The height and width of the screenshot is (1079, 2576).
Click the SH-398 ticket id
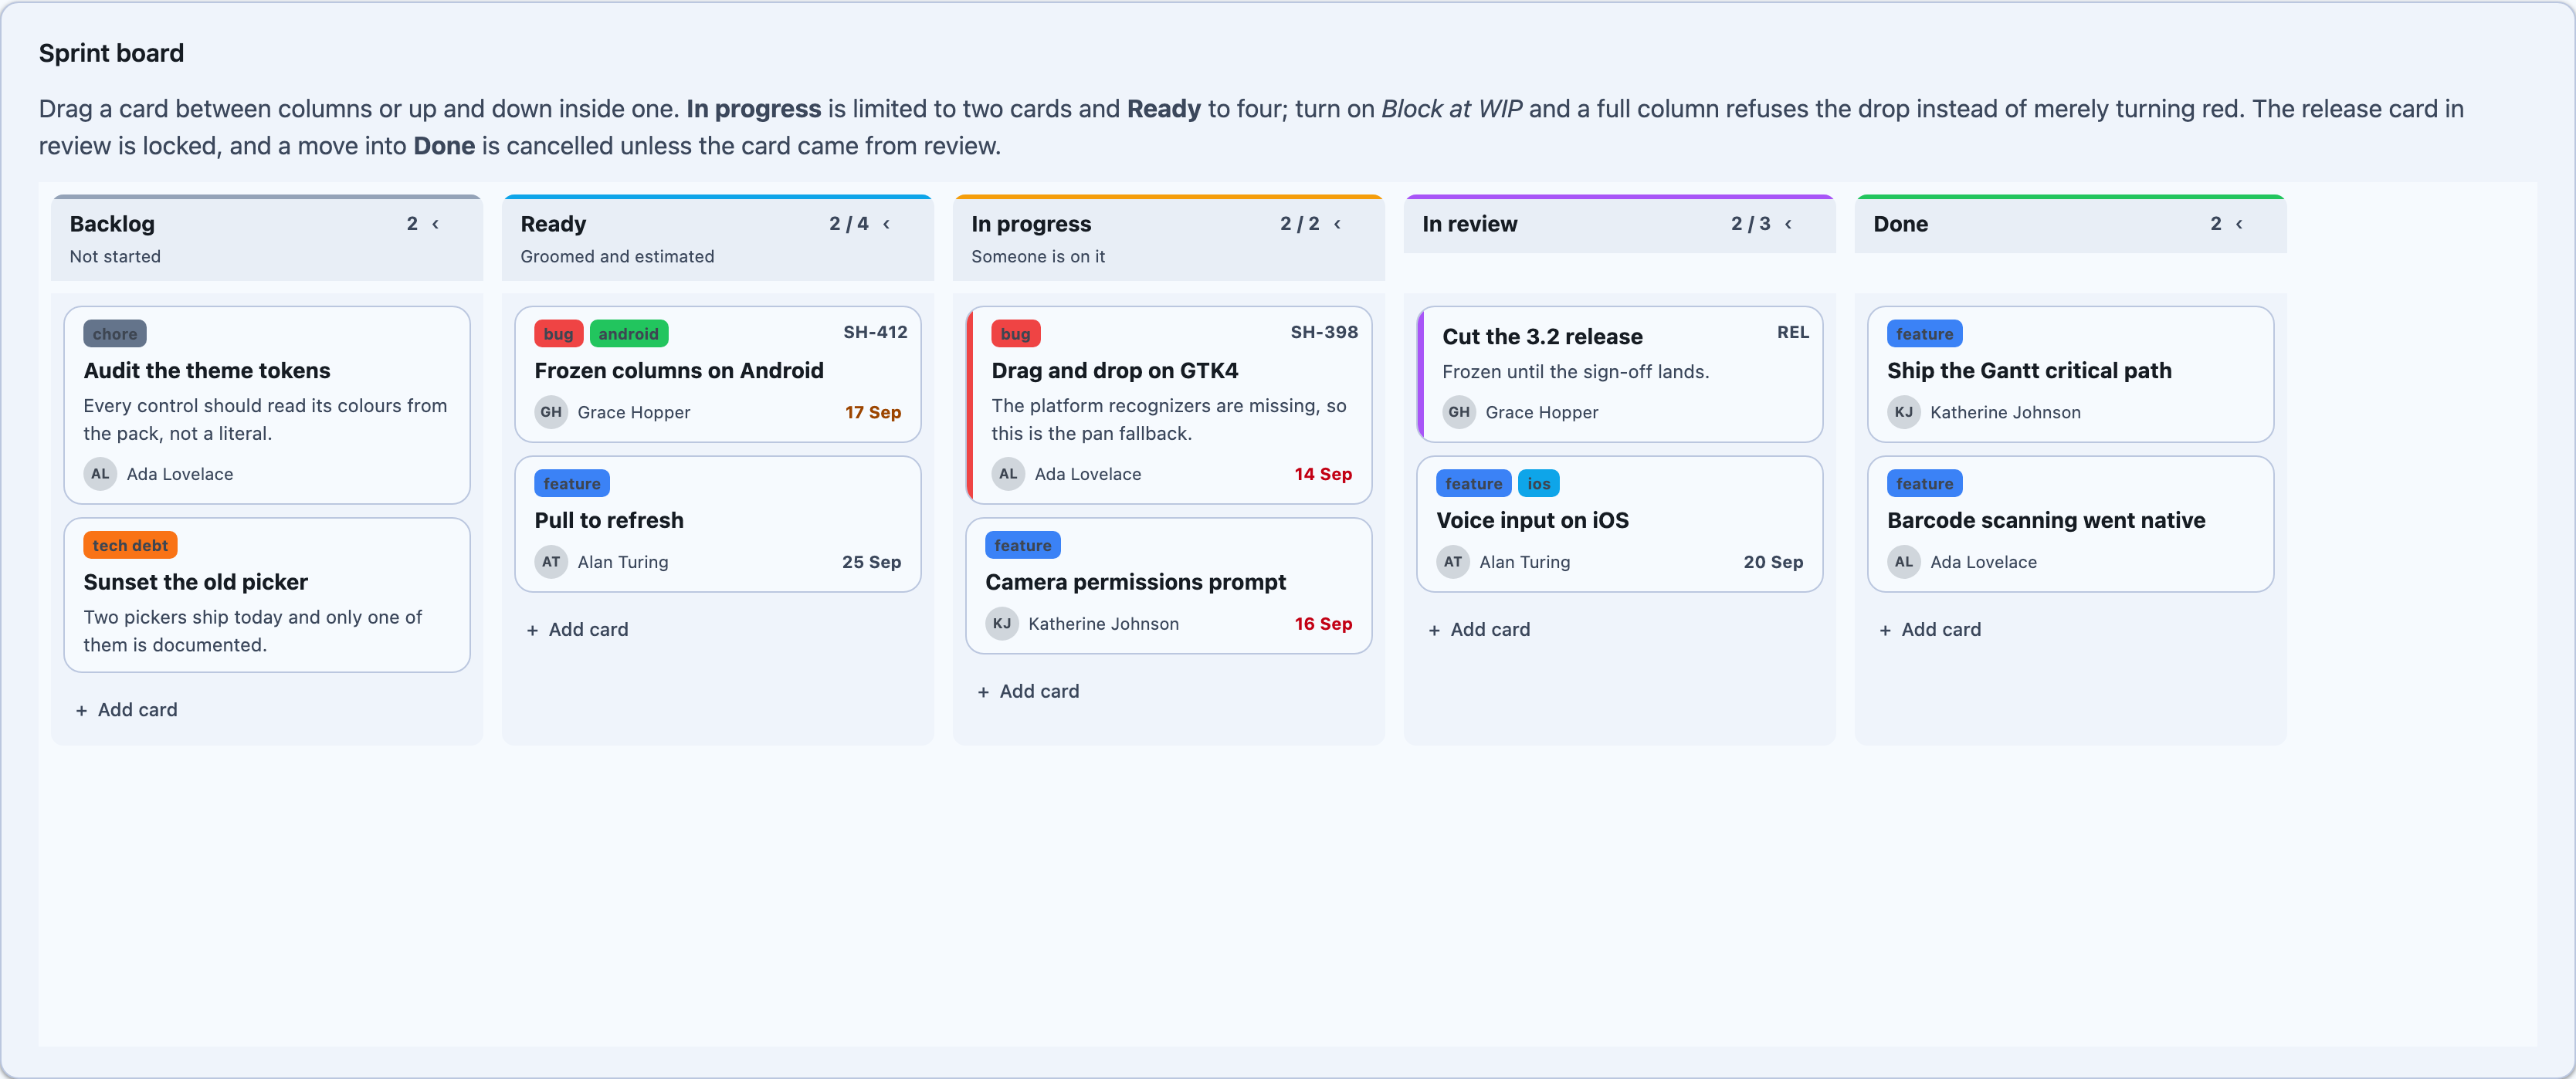(x=1324, y=333)
